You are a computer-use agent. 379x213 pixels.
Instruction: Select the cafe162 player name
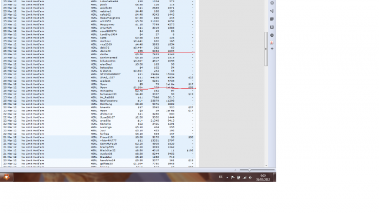105,15
